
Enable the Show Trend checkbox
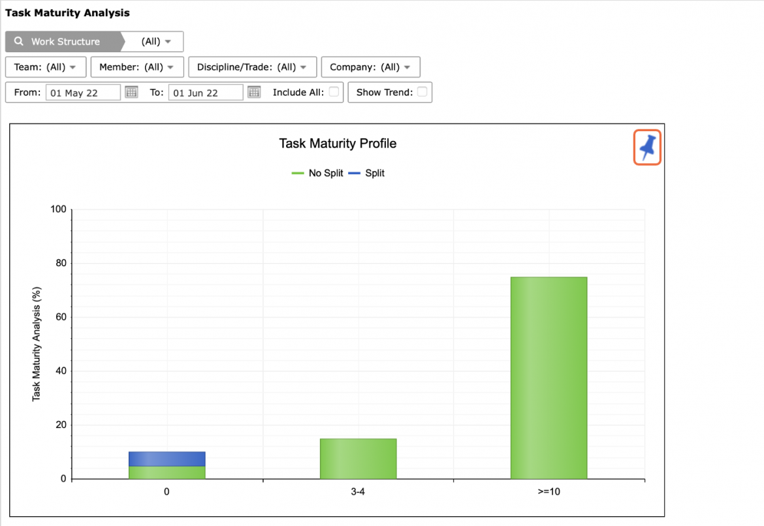coord(422,91)
